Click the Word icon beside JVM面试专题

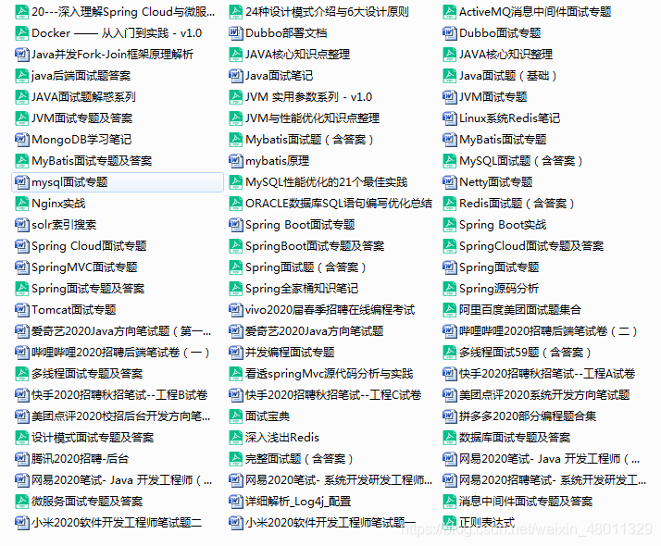[449, 97]
